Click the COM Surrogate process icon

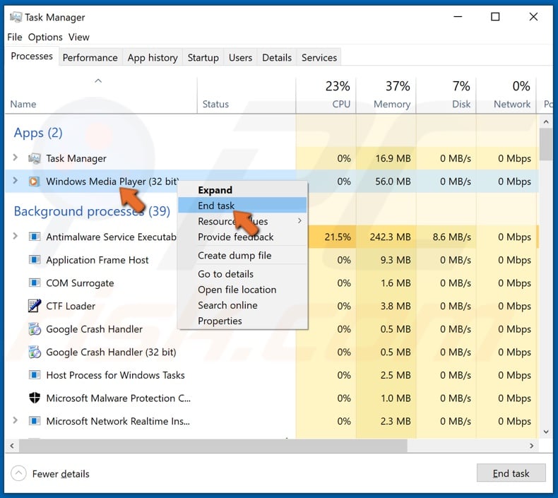pyautogui.click(x=34, y=283)
